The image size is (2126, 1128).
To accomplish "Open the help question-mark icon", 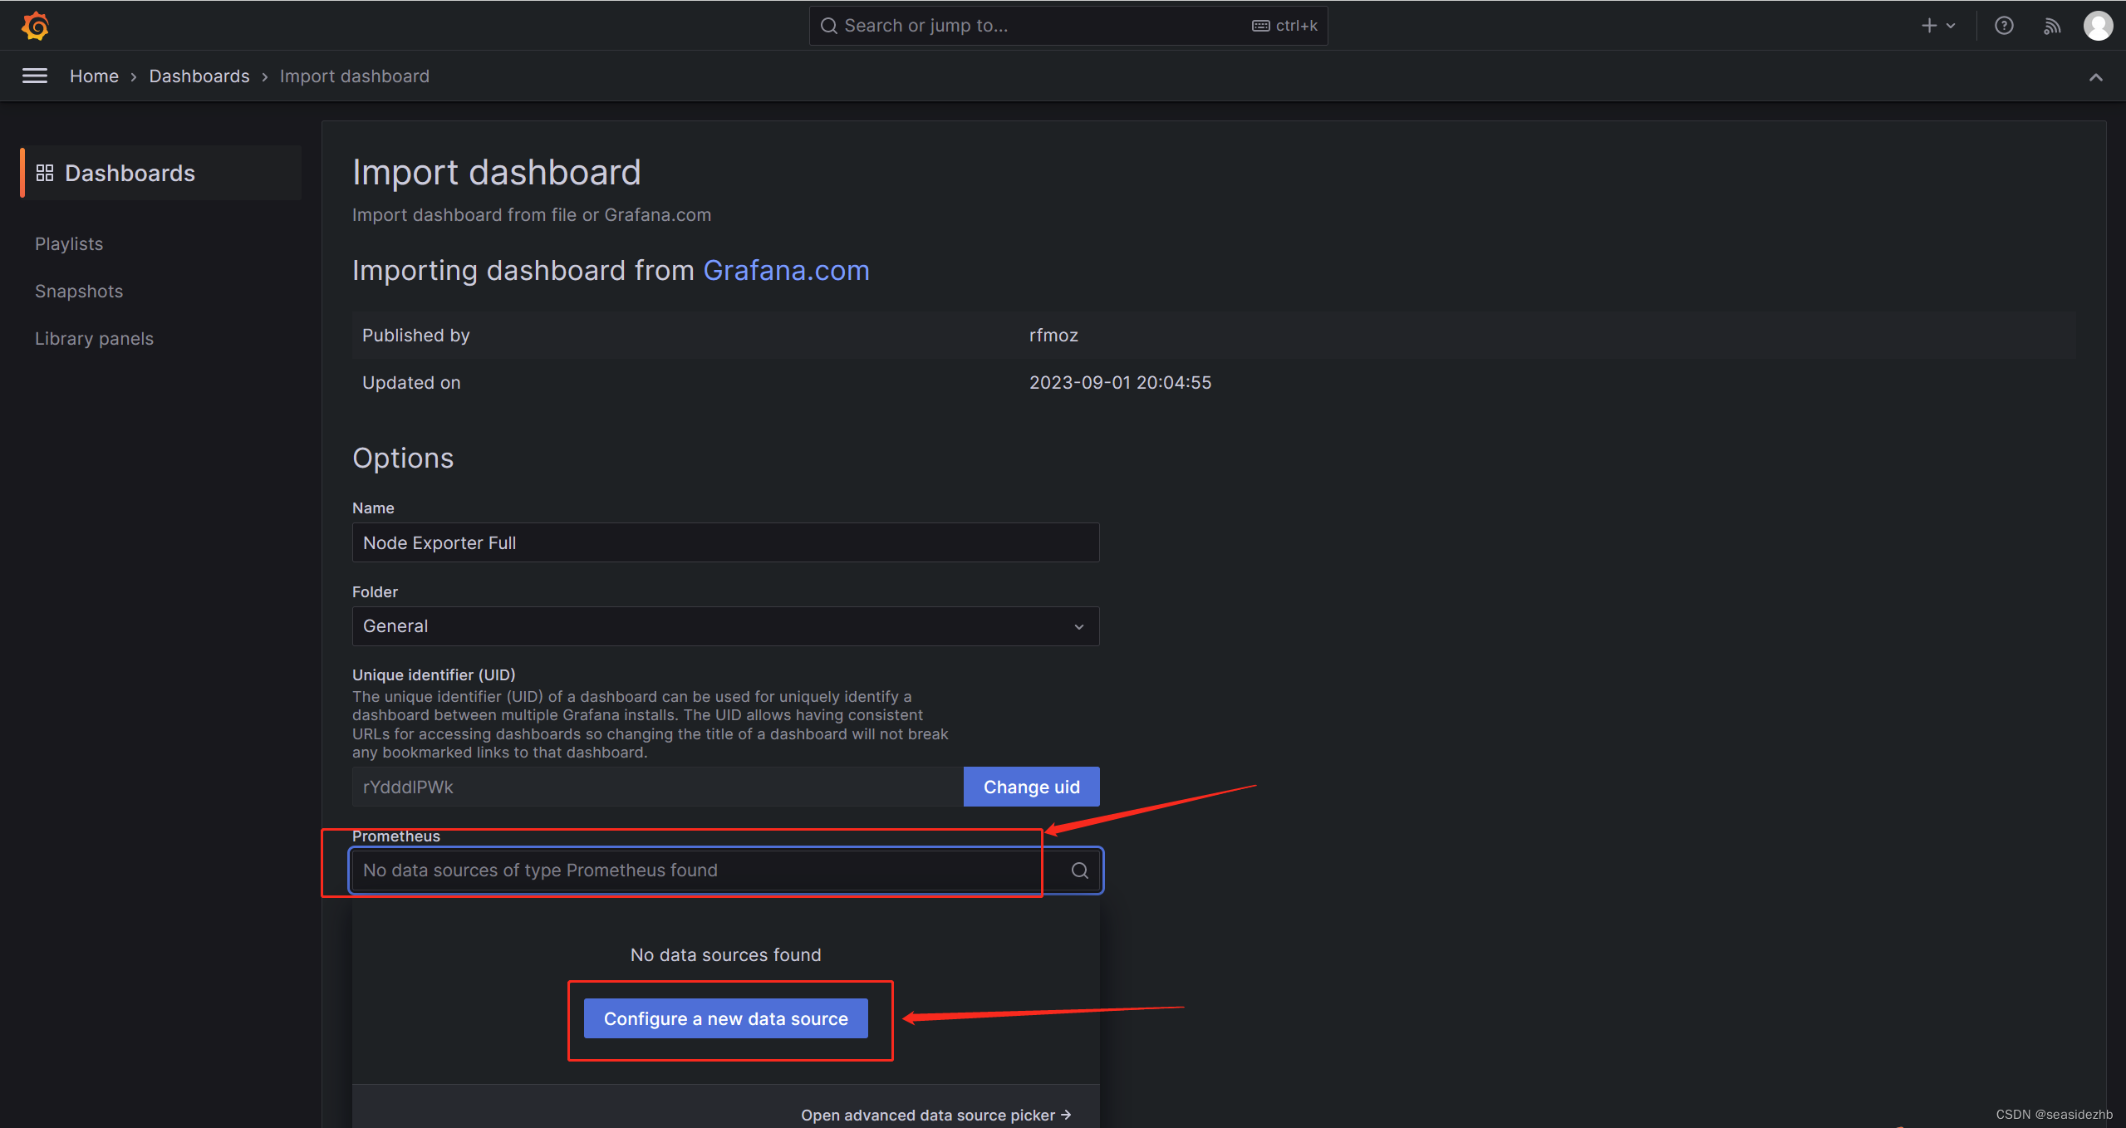I will (x=2004, y=26).
